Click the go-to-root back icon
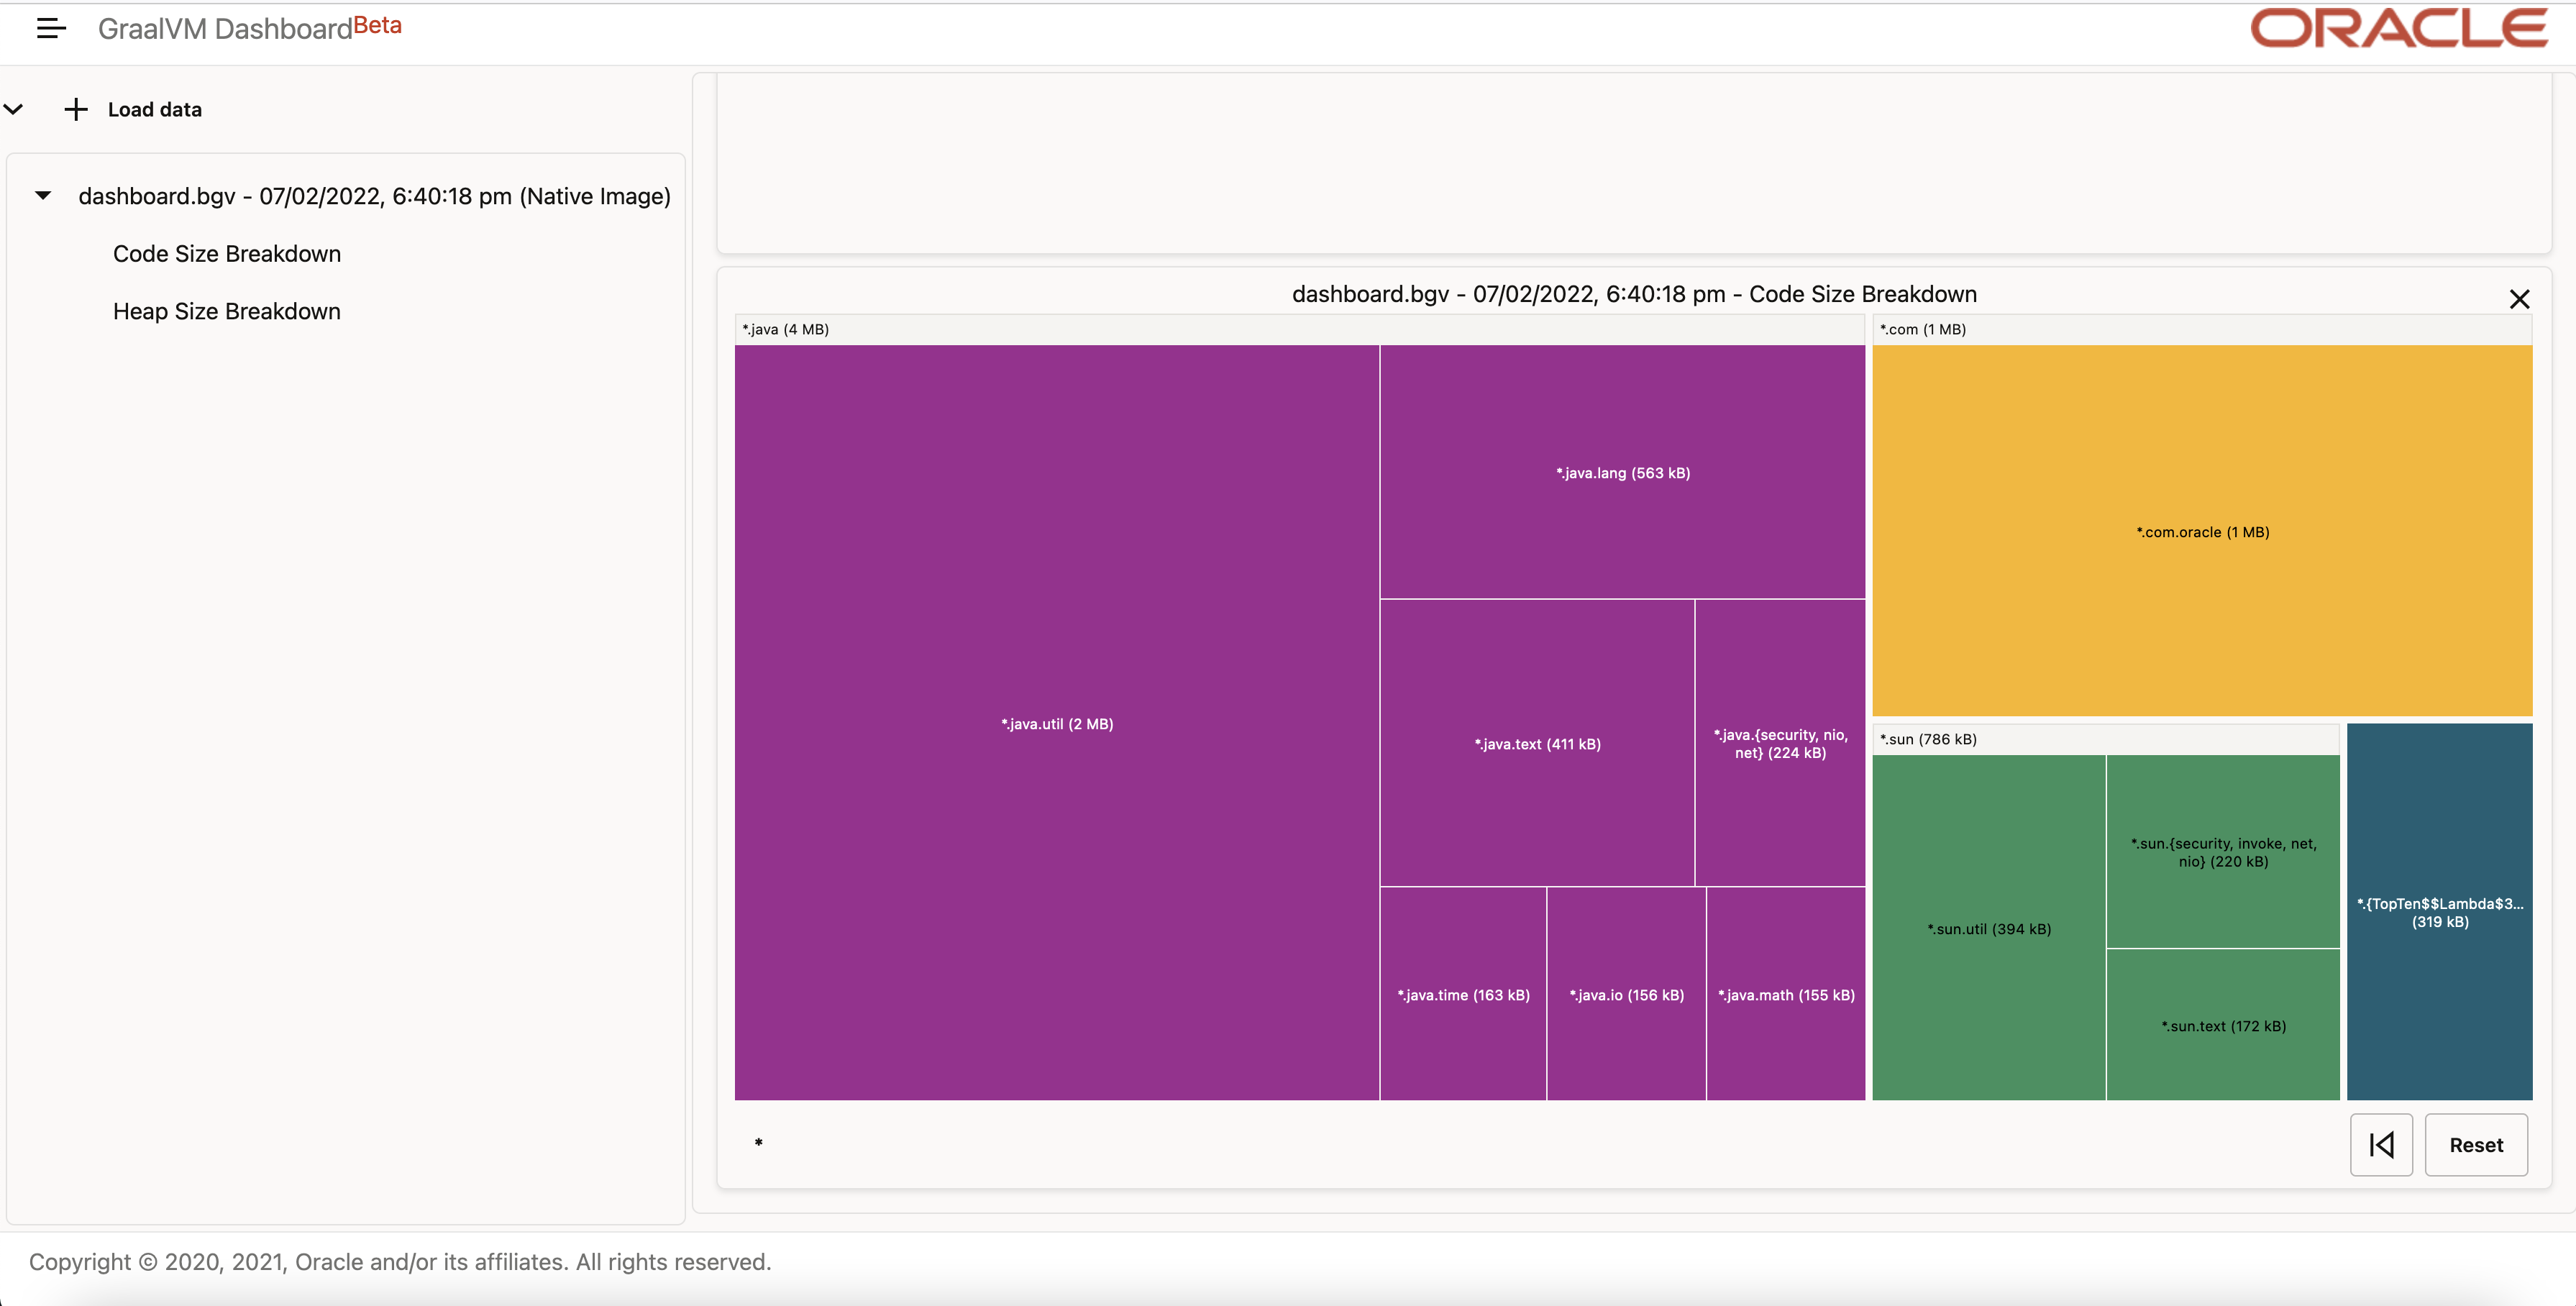The width and height of the screenshot is (2576, 1306). [x=2381, y=1145]
